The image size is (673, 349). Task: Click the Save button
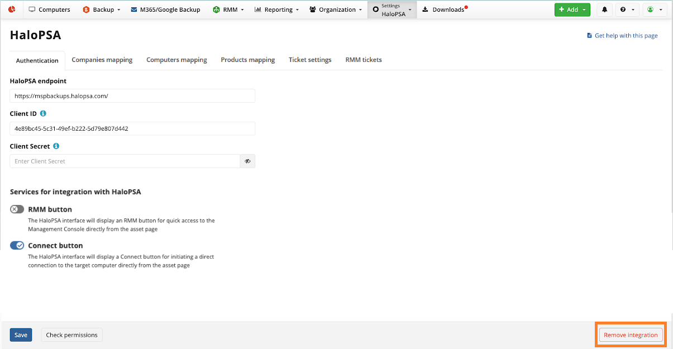(x=21, y=335)
